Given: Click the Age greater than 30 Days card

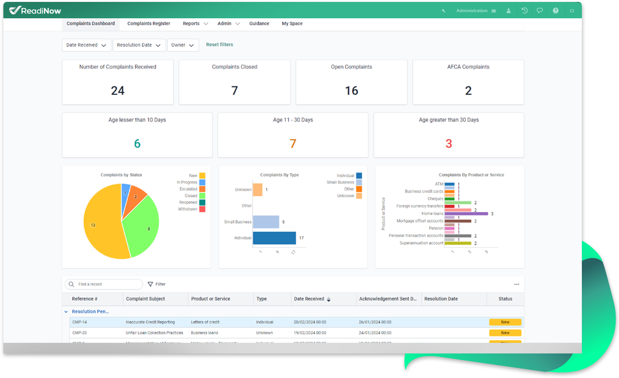Looking at the screenshot, I should click(x=449, y=135).
